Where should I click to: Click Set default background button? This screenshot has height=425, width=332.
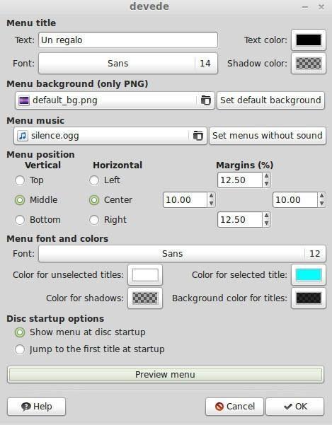(270, 100)
